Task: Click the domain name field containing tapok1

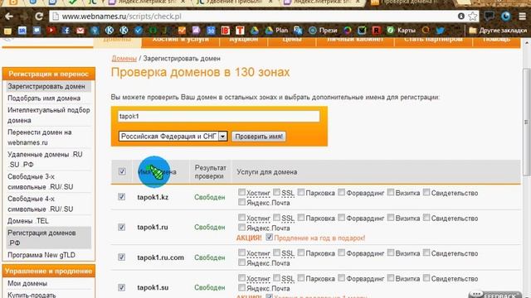Action: click(218, 116)
